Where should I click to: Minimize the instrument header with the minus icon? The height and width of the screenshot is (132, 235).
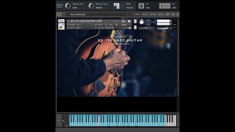(175, 22)
